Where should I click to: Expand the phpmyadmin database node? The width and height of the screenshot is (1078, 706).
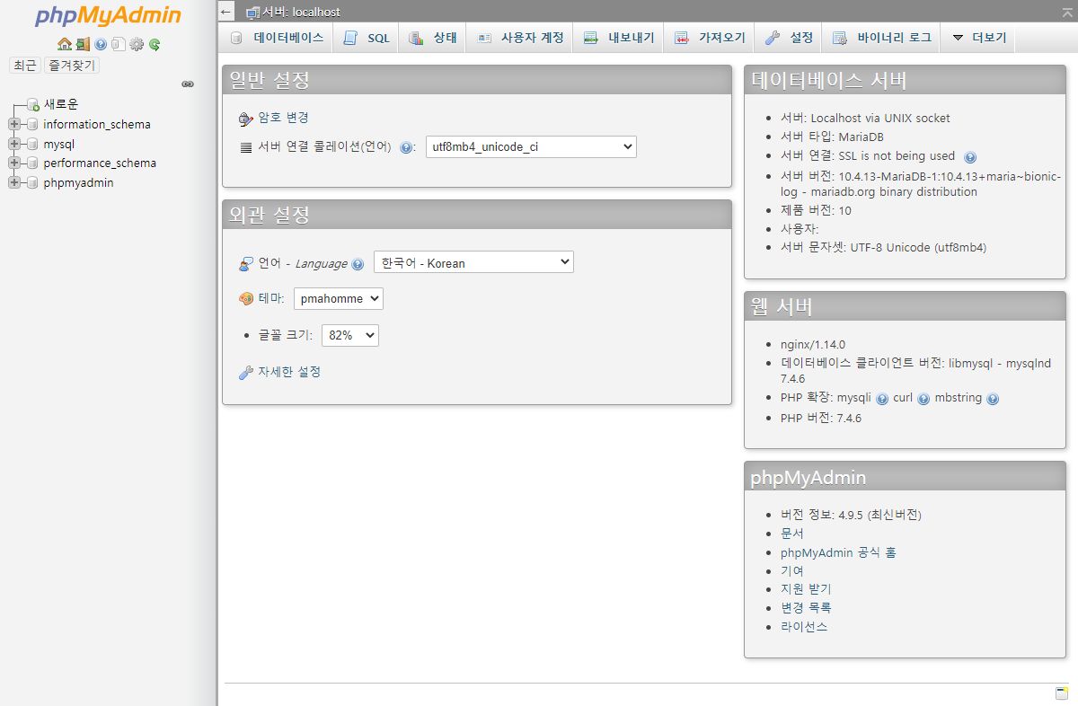pyautogui.click(x=13, y=182)
